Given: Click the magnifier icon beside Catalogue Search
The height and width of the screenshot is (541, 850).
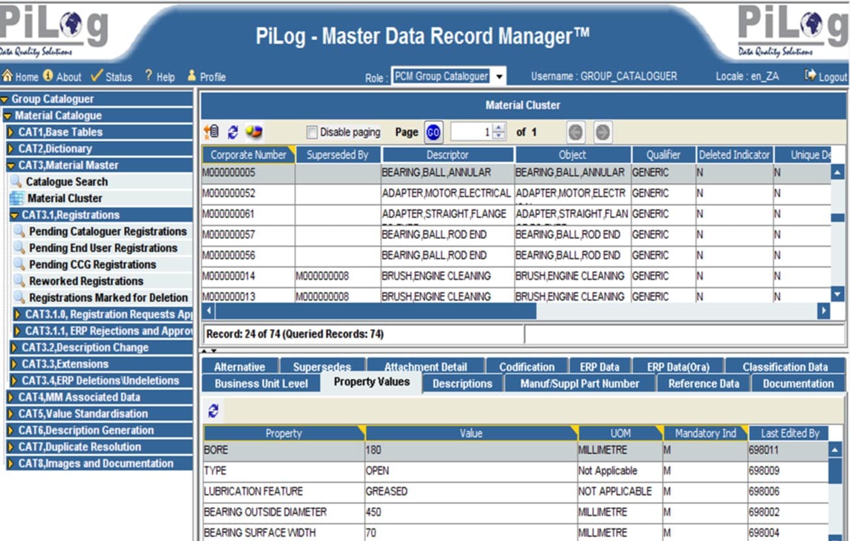Looking at the screenshot, I should [16, 182].
